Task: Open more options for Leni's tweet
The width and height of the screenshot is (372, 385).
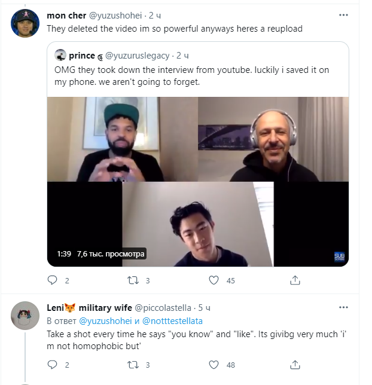Action: (x=343, y=308)
